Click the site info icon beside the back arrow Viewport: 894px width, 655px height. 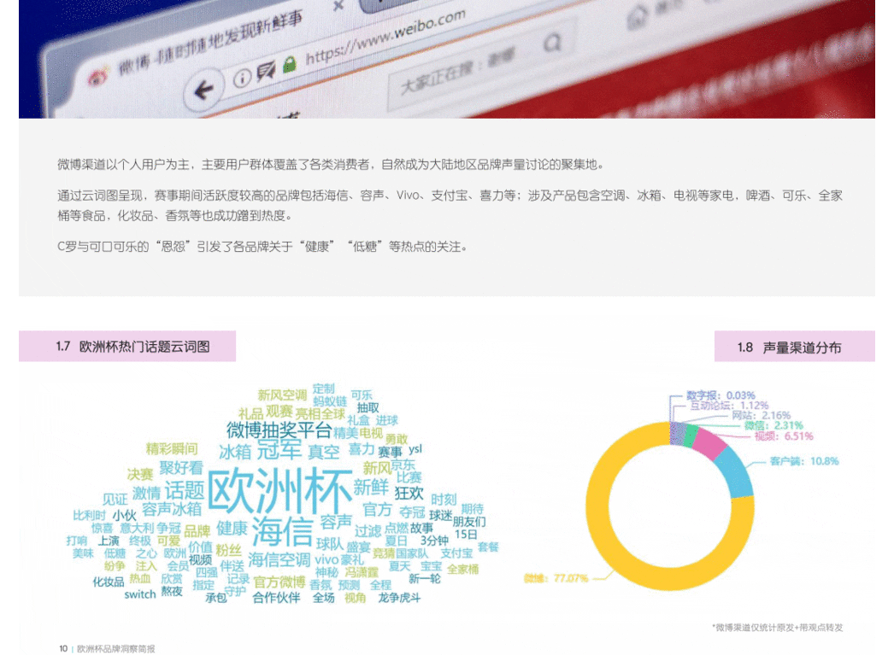pos(242,79)
